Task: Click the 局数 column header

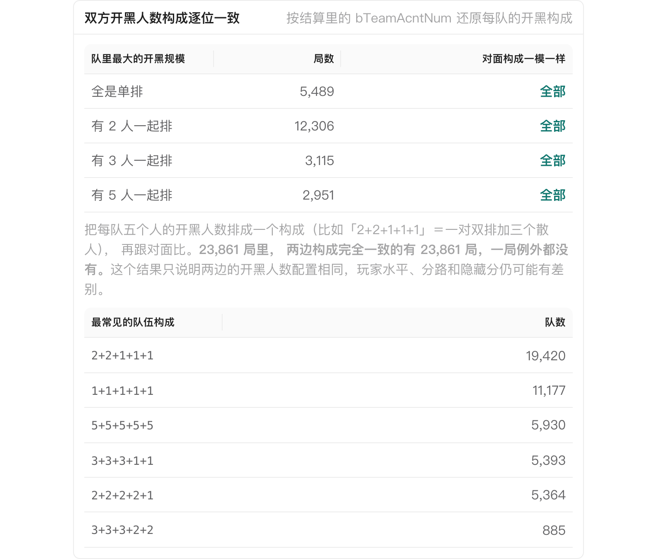Action: point(324,59)
